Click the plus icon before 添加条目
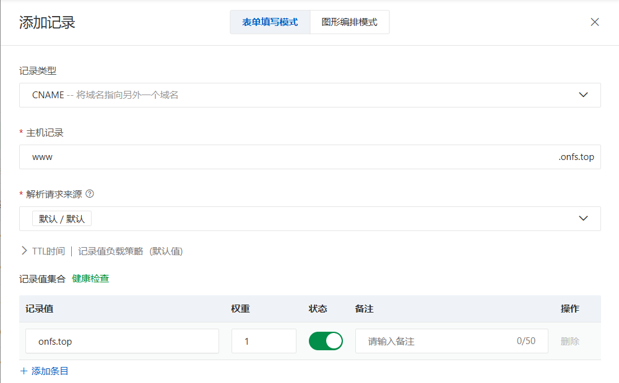619x383 pixels. pos(24,371)
